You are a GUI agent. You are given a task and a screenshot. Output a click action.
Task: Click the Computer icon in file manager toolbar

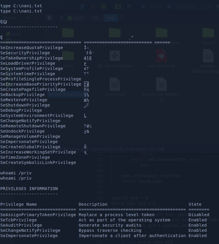(x=129, y=7)
